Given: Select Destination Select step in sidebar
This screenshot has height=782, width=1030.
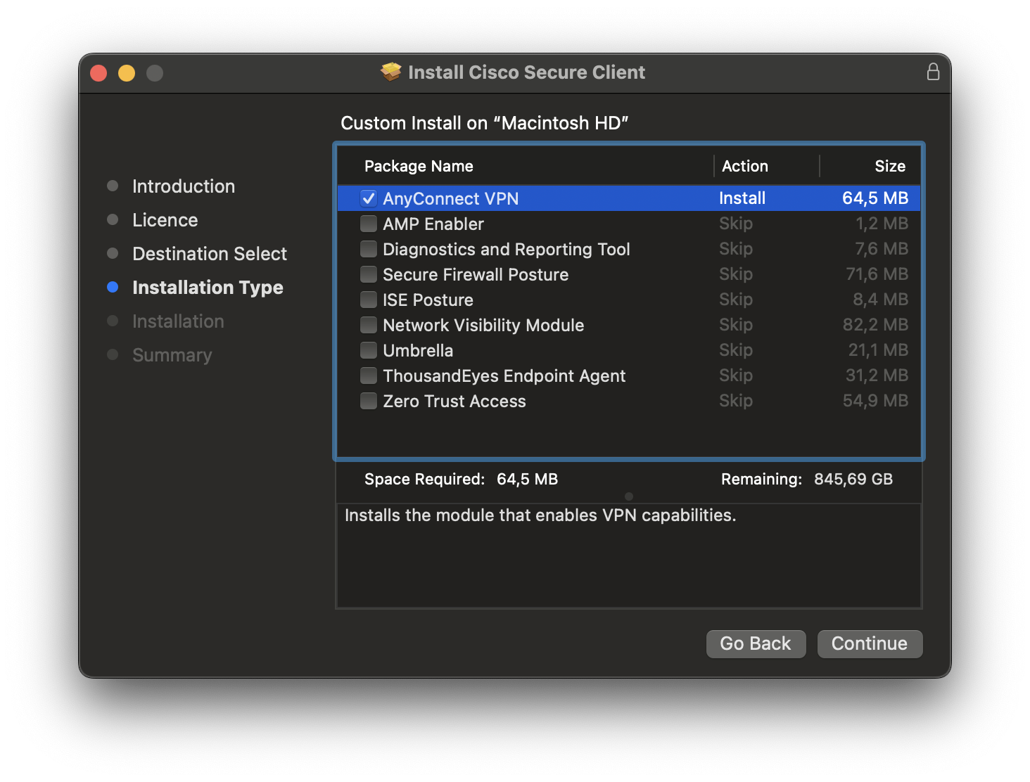Looking at the screenshot, I should coord(210,254).
